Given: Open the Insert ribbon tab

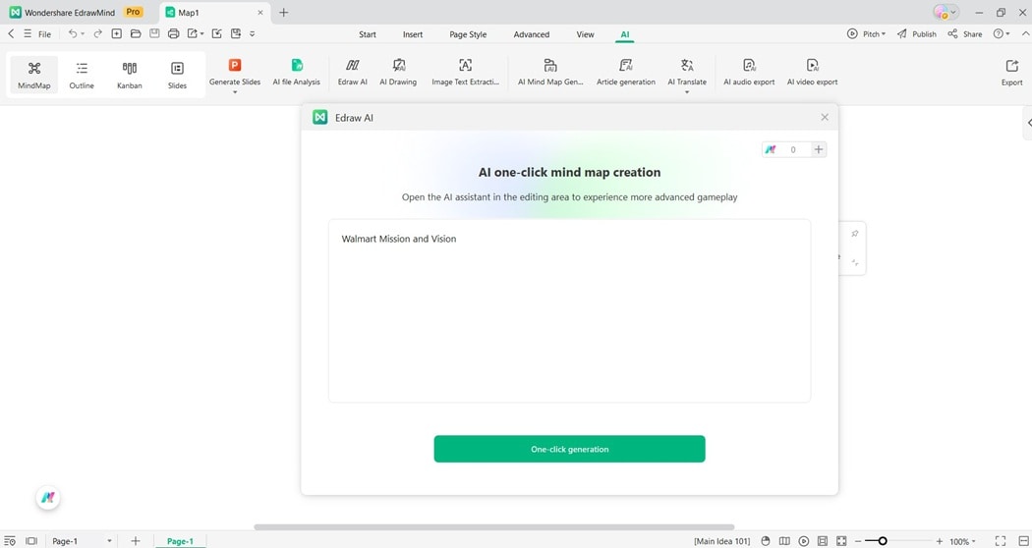Looking at the screenshot, I should click(x=413, y=34).
